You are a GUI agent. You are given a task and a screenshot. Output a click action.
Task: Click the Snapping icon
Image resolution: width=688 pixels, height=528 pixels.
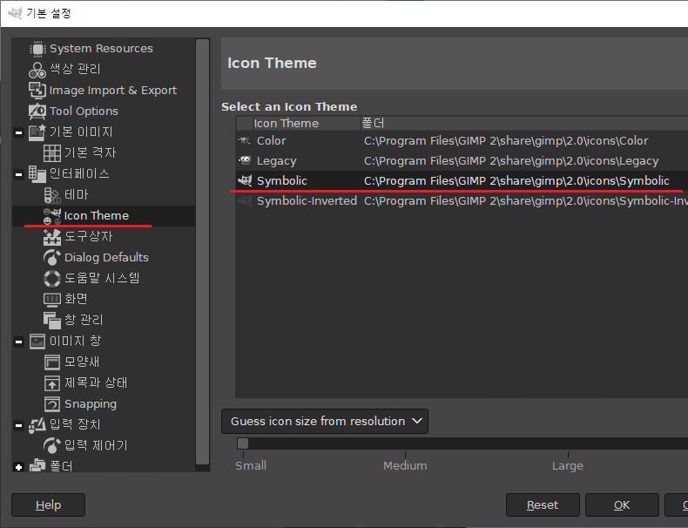click(x=52, y=403)
